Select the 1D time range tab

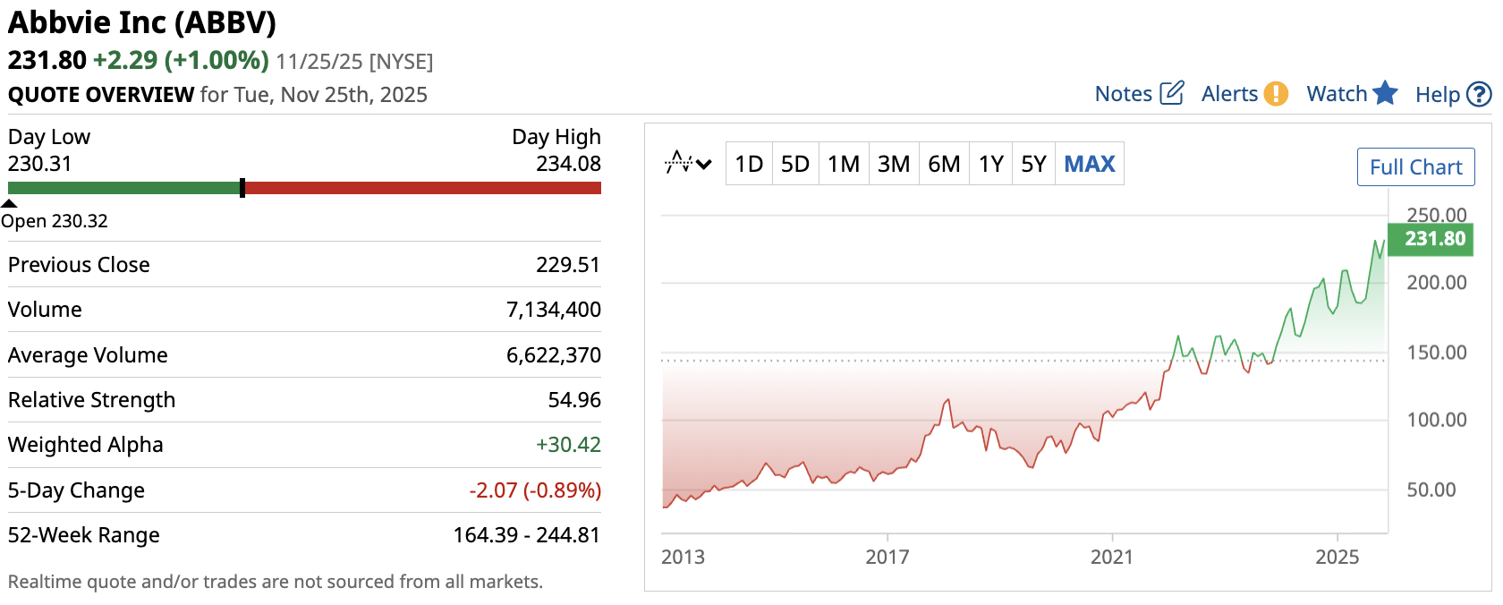coord(749,164)
